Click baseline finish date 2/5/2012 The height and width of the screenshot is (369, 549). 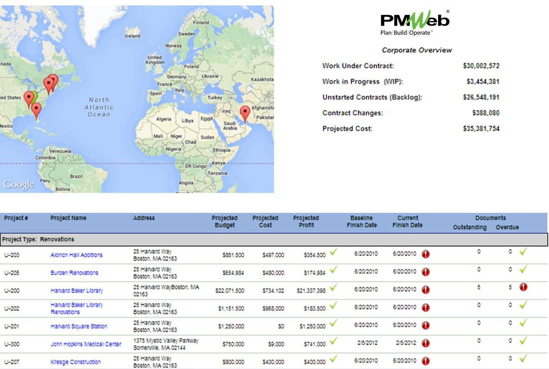pos(368,343)
